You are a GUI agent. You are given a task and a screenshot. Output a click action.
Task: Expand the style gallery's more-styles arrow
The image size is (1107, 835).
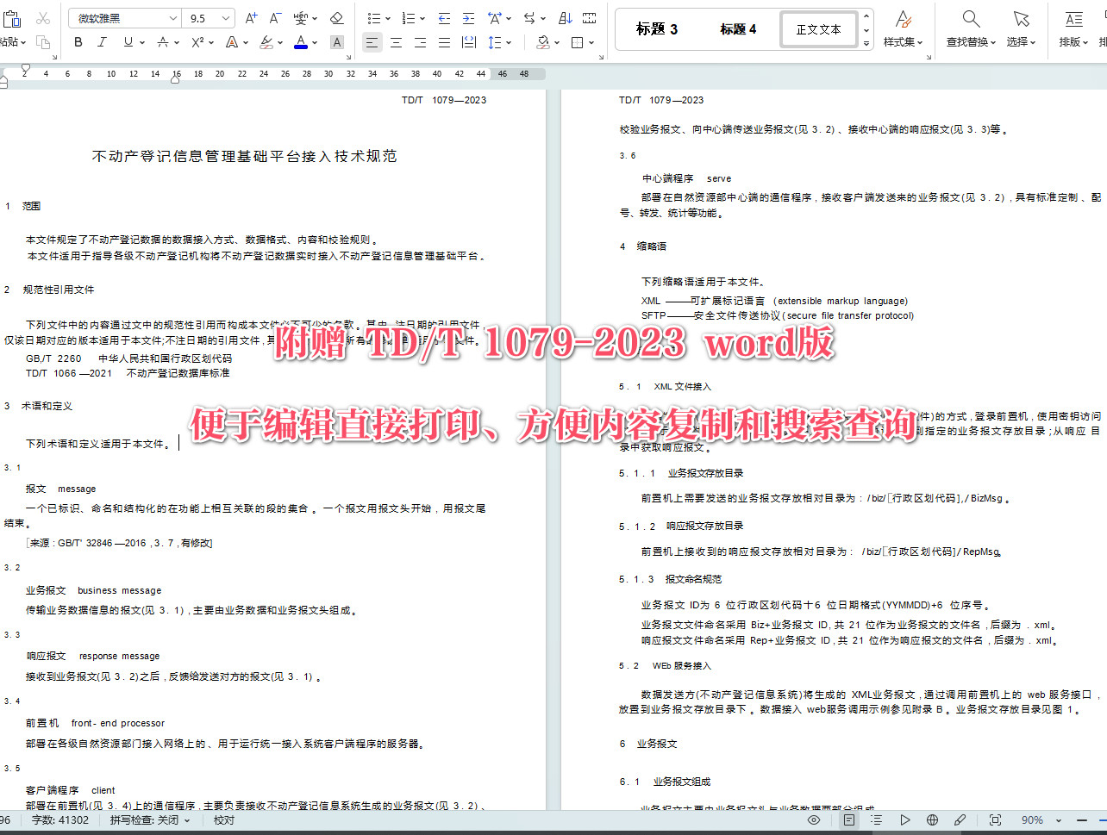coord(866,42)
